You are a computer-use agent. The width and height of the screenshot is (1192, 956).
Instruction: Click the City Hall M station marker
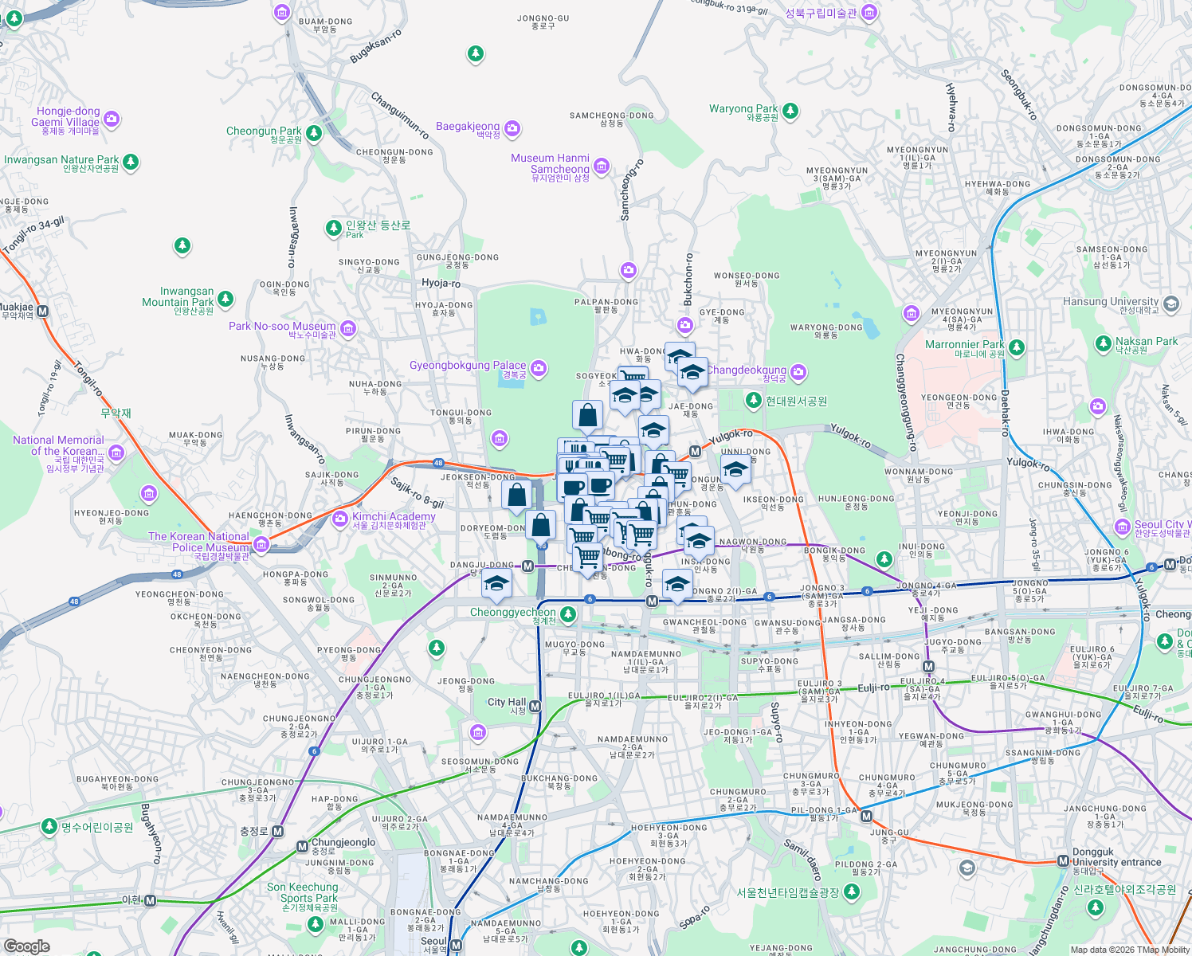pyautogui.click(x=535, y=706)
